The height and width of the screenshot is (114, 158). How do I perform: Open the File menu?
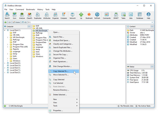coord(6,9)
